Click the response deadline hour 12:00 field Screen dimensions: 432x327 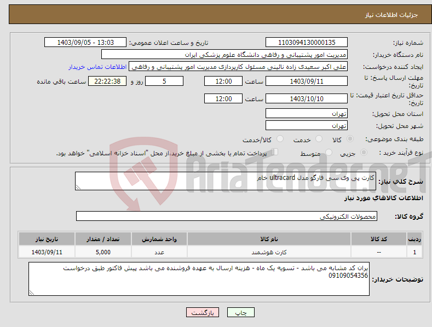point(223,81)
